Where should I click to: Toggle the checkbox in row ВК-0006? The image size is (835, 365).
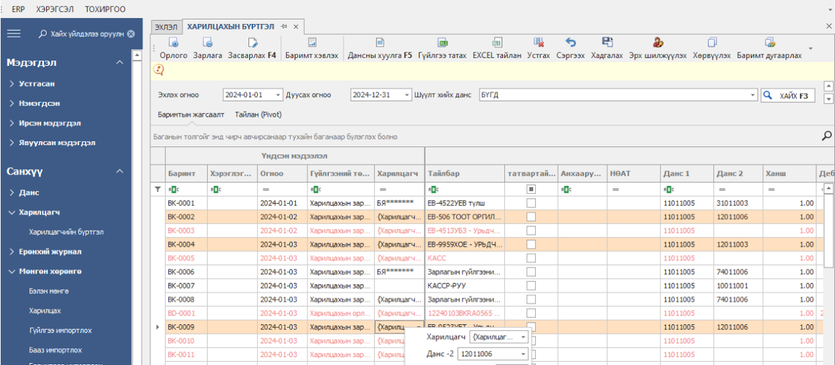click(532, 272)
